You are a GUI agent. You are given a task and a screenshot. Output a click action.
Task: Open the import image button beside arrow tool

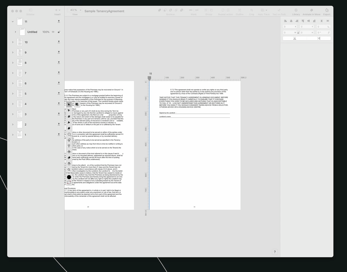tap(77, 105)
